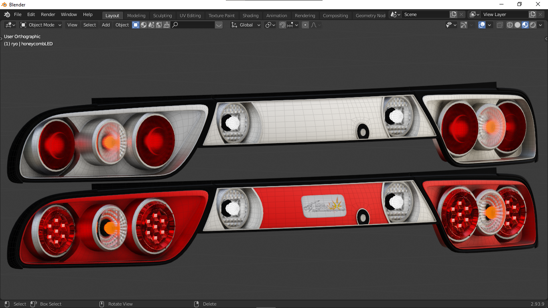The height and width of the screenshot is (308, 548).
Task: Toggle the snap magnet
Action: tap(282, 25)
